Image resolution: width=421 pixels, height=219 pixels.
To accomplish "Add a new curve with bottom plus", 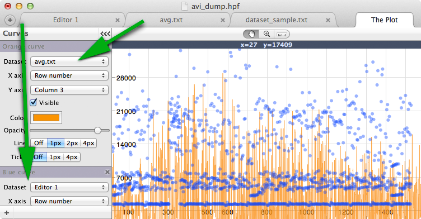I will [7, 213].
